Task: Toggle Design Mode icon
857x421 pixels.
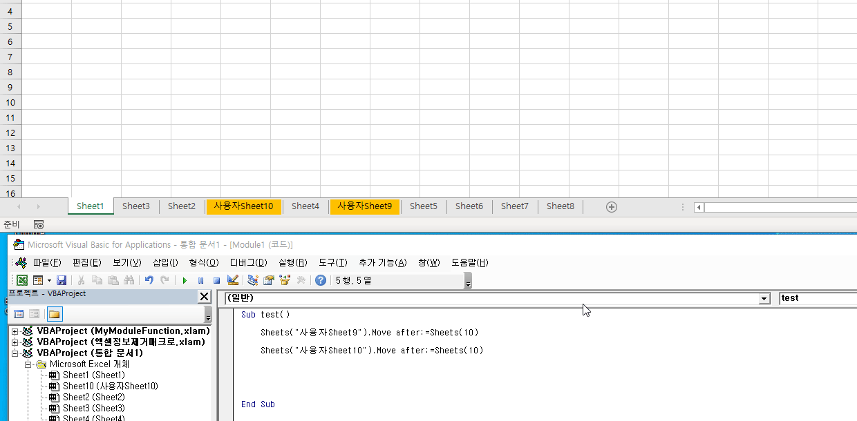Action: (233, 280)
